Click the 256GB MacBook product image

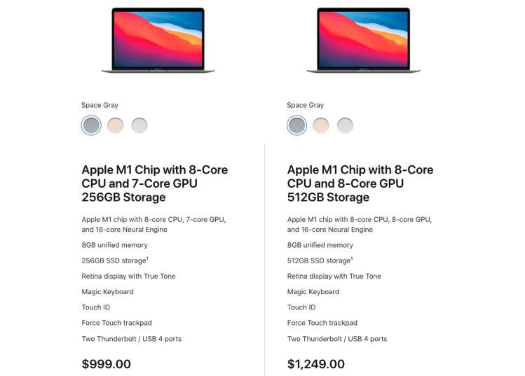(158, 40)
